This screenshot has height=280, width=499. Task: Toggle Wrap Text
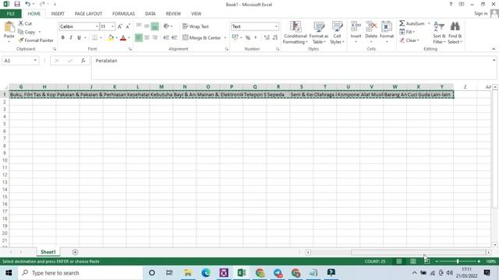coord(196,26)
